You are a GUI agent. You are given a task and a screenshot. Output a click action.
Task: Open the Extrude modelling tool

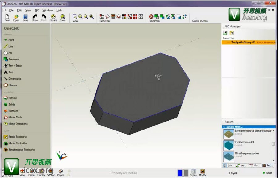point(12,98)
